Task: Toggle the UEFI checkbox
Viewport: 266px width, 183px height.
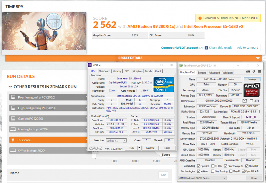Action: coord(251,101)
